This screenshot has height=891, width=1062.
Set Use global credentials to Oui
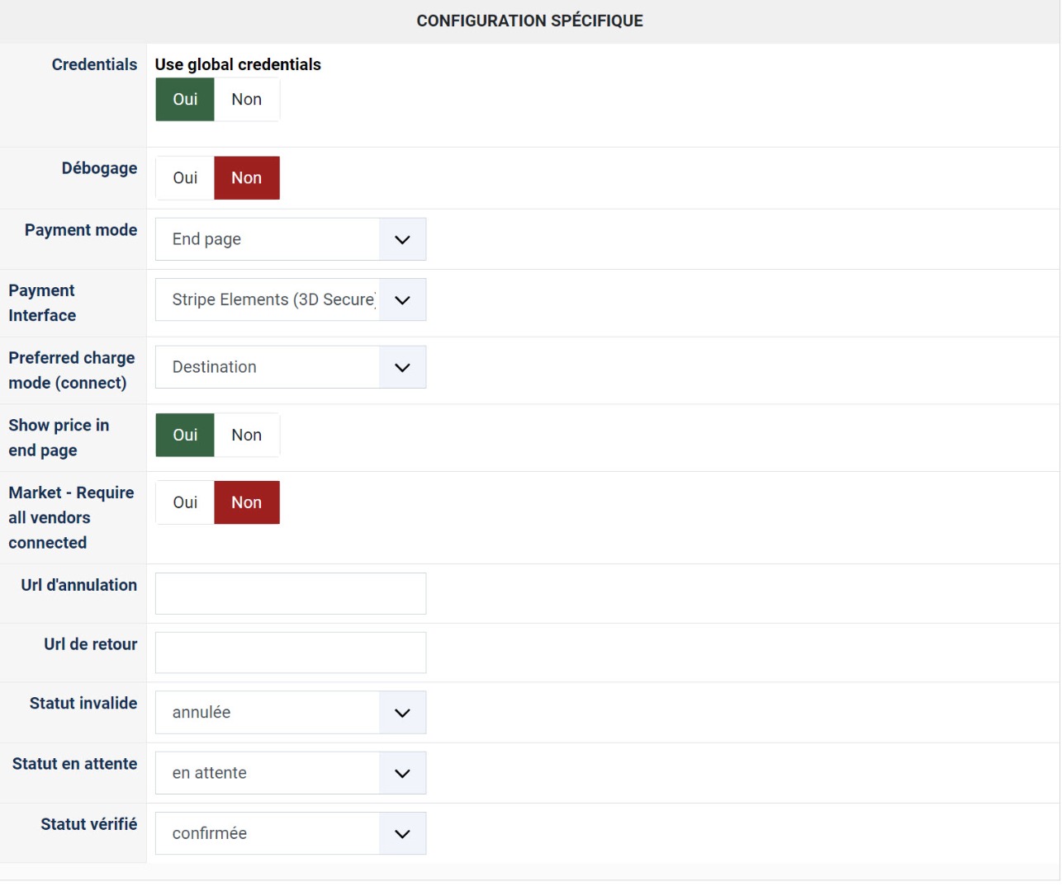pyautogui.click(x=185, y=100)
